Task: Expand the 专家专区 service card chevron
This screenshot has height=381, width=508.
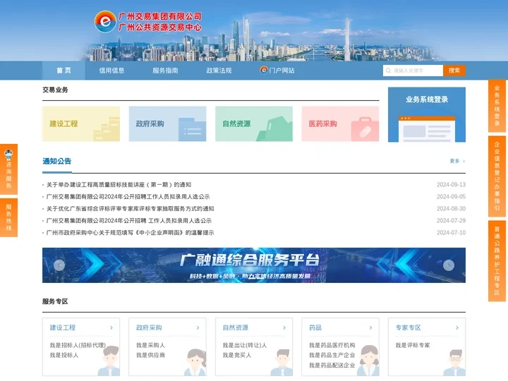Action: point(457,328)
